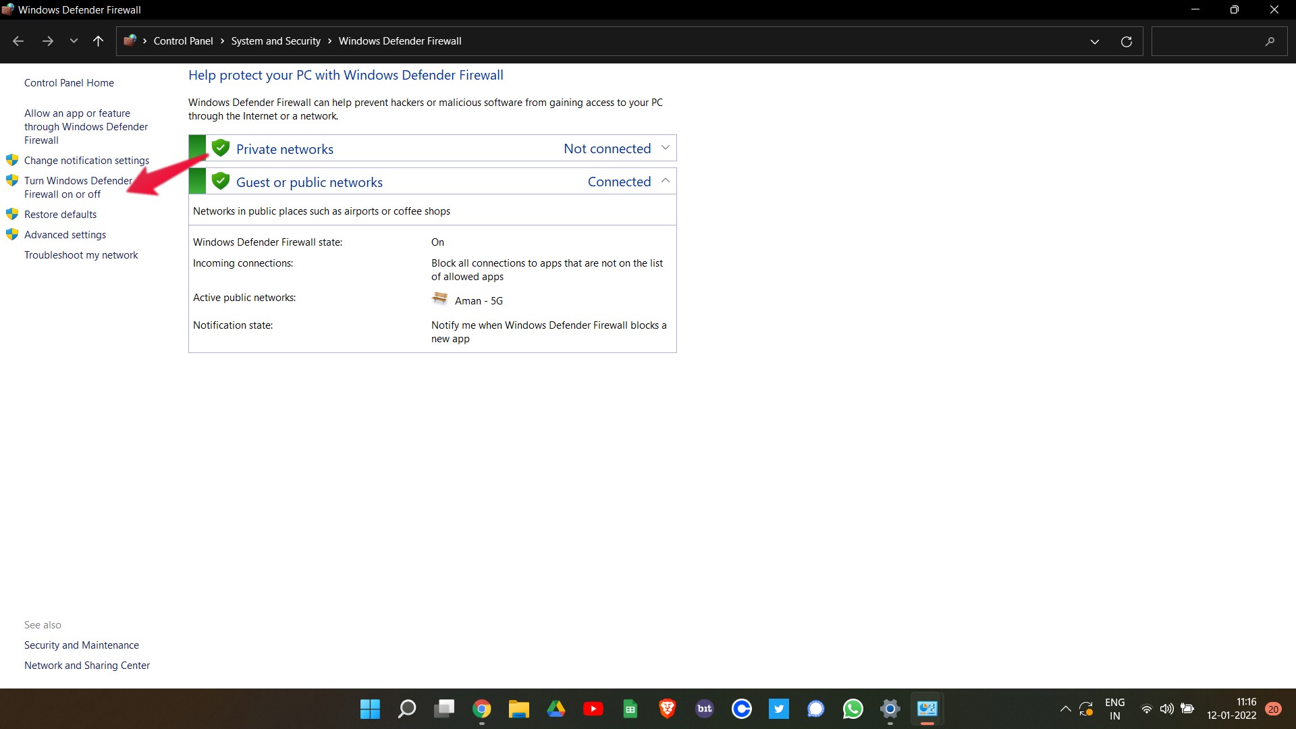Click the Aman - 5G network bench icon
1296x729 pixels.
coord(439,298)
